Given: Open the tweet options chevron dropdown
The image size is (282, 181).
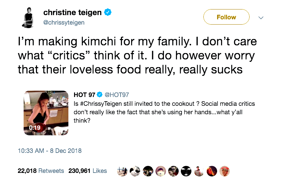Looking at the screenshot, I should pyautogui.click(x=261, y=17).
